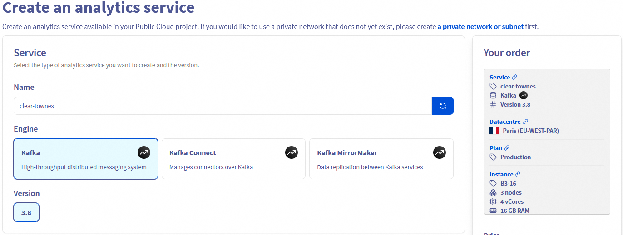This screenshot has width=623, height=235.
Task: Click the link icon beside Datacentre
Action: click(525, 122)
